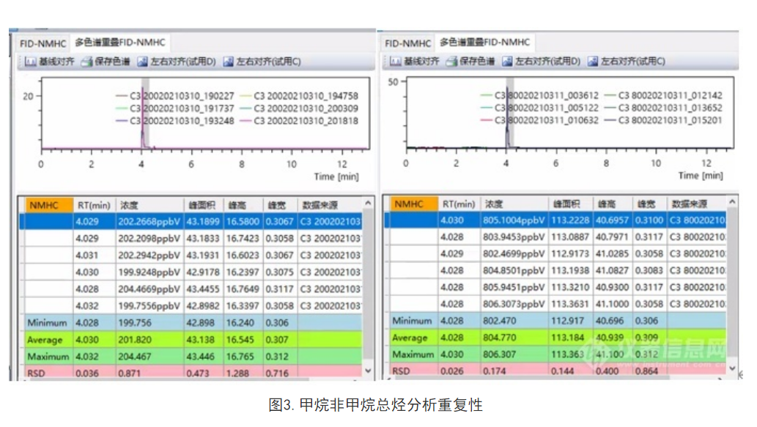This screenshot has width=757, height=427.
Task: Switch to FID-NMHC tab in left panel
Action: tap(43, 43)
